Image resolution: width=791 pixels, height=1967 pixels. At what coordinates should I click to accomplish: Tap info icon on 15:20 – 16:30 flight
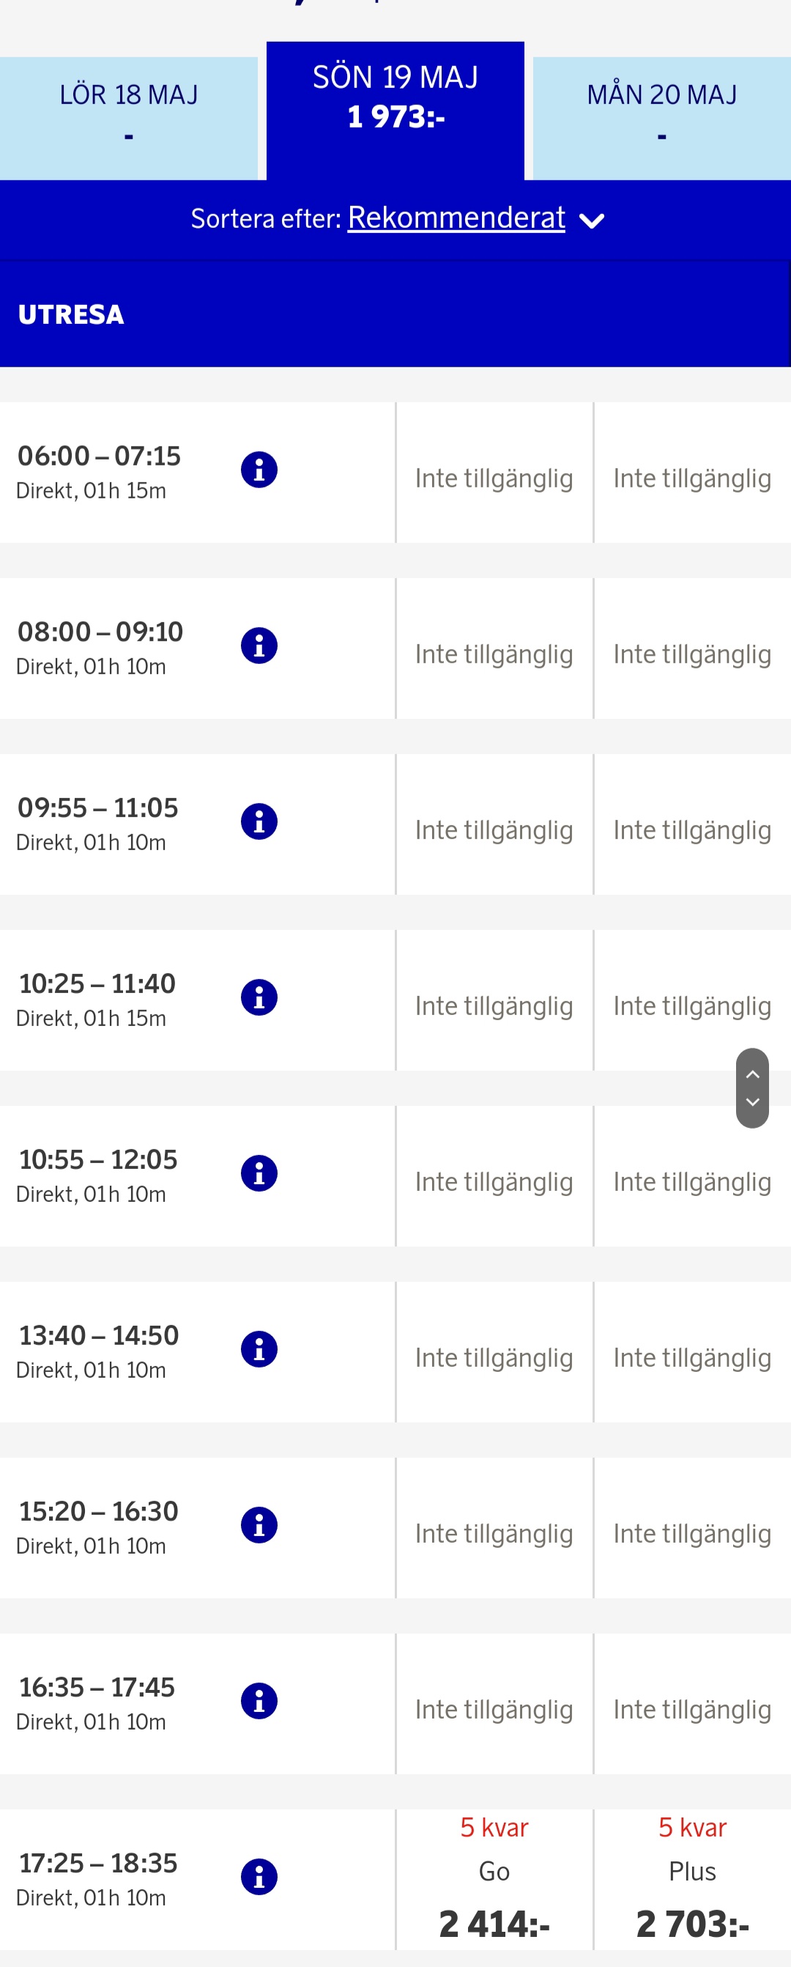point(259,1525)
